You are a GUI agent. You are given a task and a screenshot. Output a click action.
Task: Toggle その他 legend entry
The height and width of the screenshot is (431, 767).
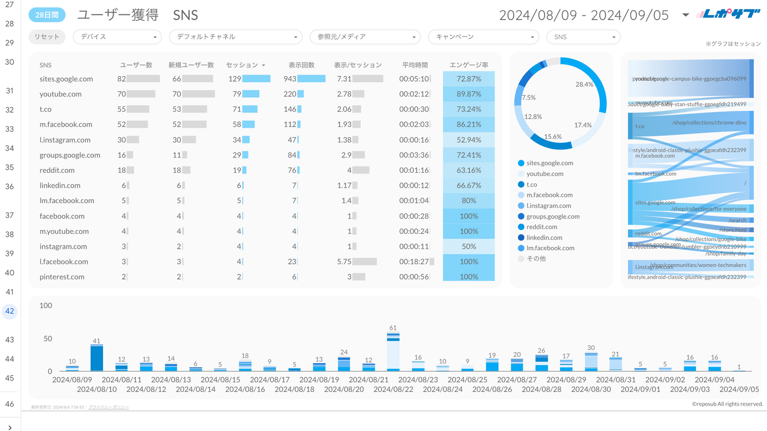tap(536, 259)
